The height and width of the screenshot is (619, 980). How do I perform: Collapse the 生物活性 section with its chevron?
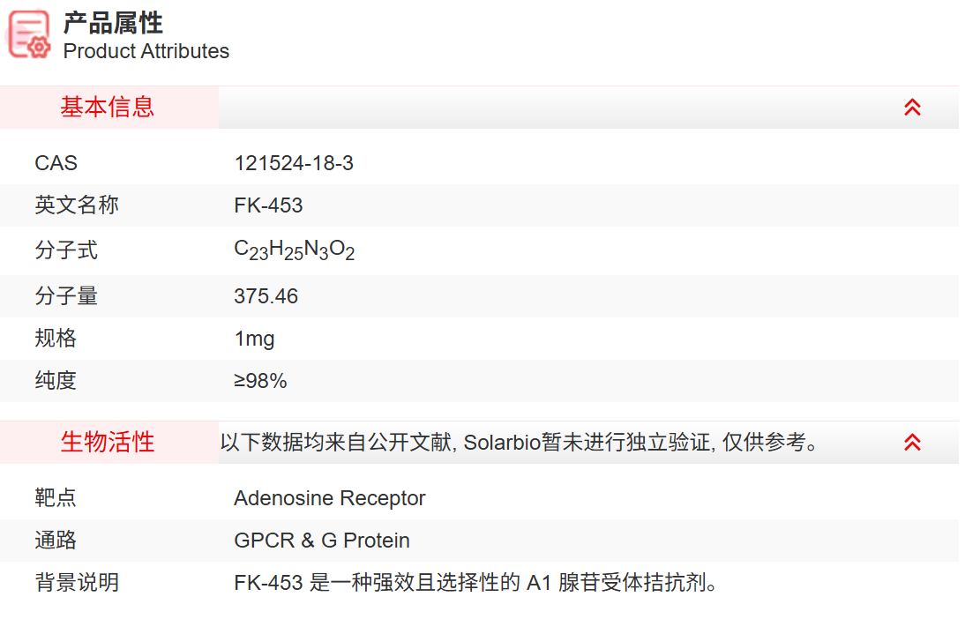pos(912,443)
